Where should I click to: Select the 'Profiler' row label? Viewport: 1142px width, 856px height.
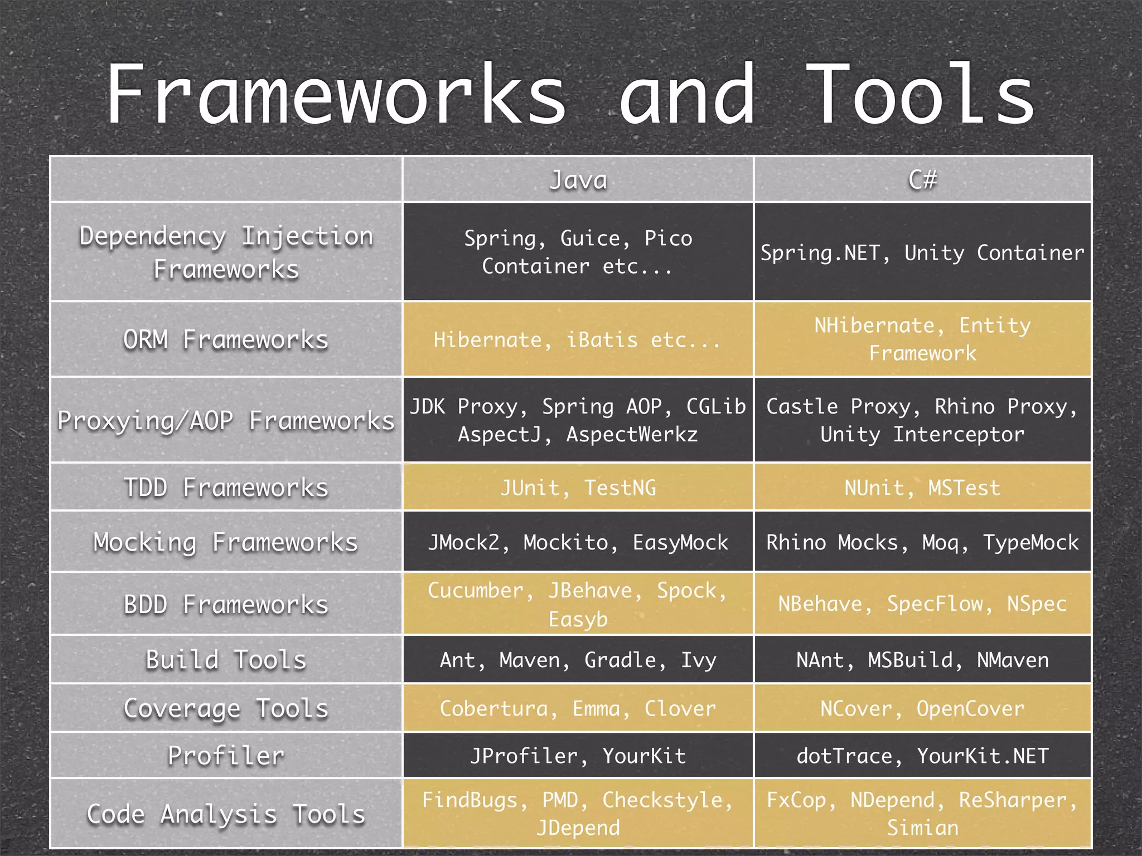pos(226,756)
